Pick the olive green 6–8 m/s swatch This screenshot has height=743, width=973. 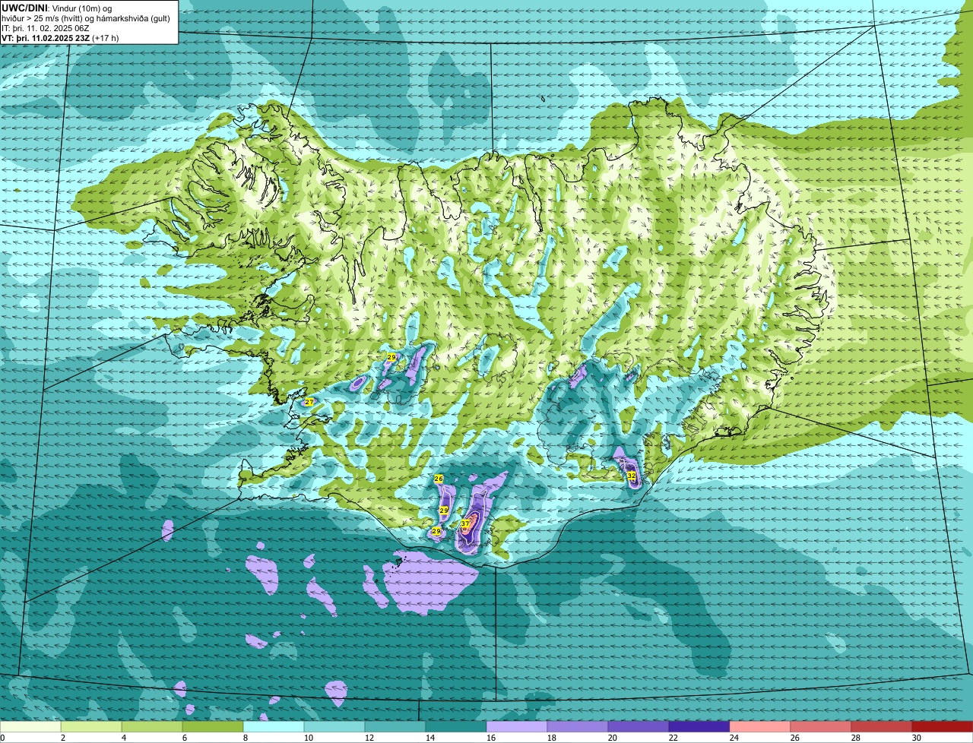coord(213,727)
